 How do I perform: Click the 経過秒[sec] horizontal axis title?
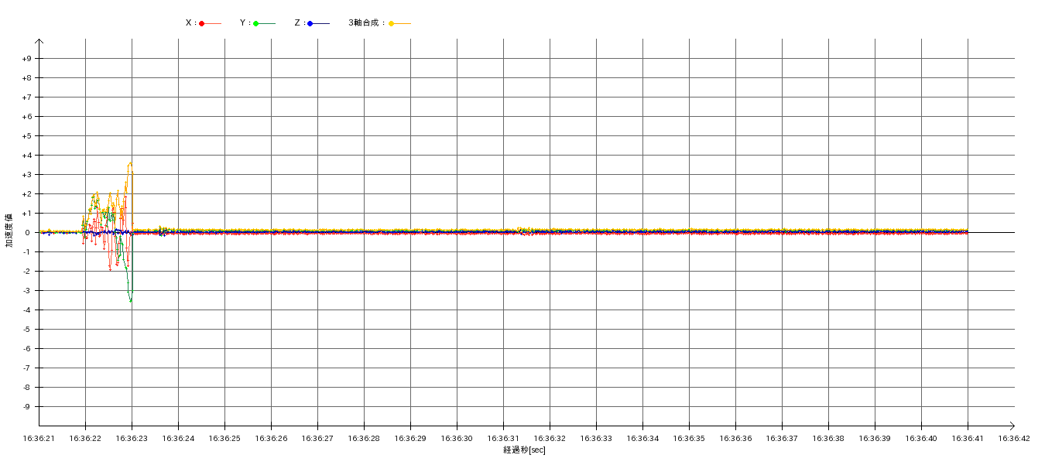tap(524, 450)
